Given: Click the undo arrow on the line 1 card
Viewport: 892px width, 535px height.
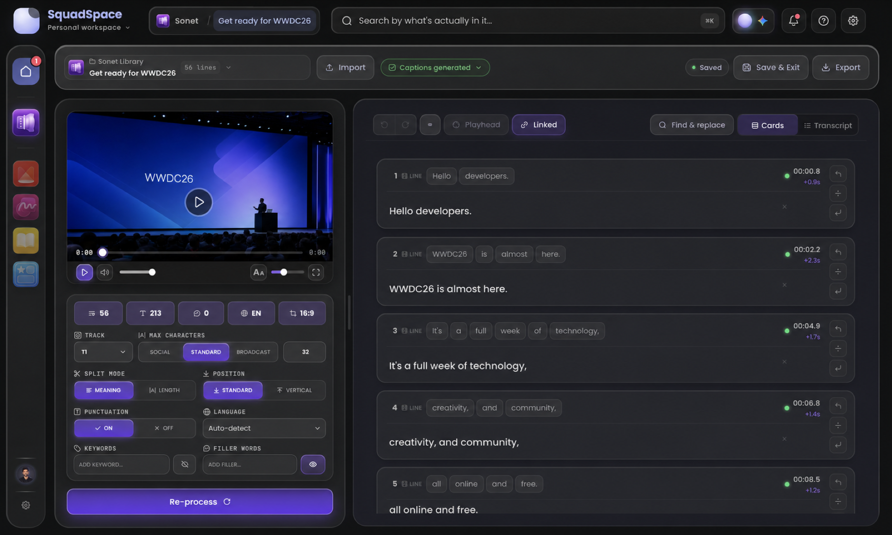Looking at the screenshot, I should [838, 174].
